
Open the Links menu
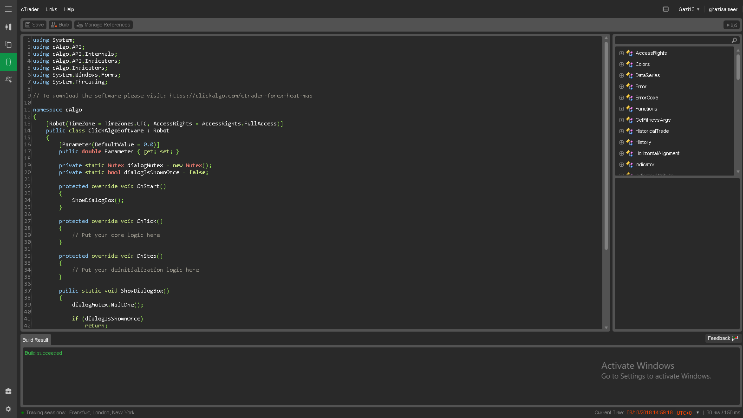(51, 9)
